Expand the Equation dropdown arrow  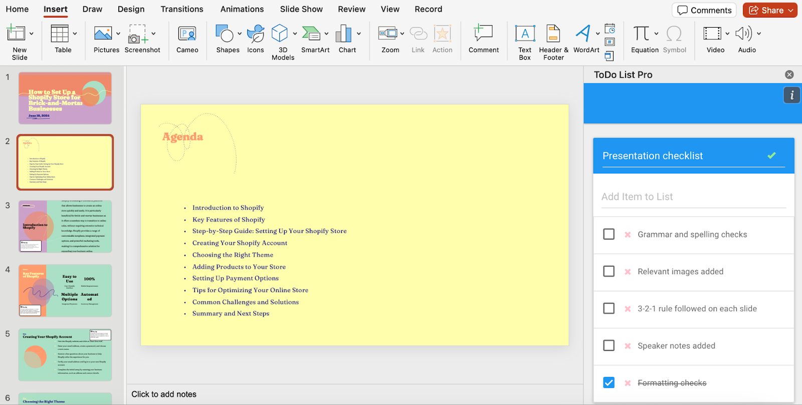point(656,34)
